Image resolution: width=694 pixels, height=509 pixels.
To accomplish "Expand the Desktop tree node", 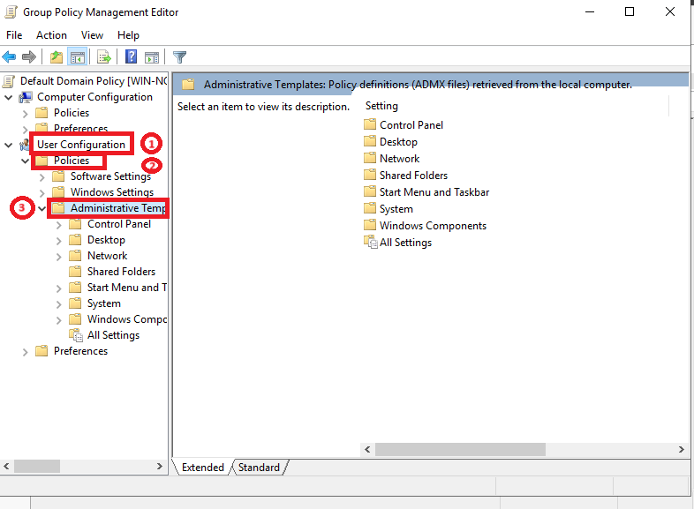I will point(59,241).
